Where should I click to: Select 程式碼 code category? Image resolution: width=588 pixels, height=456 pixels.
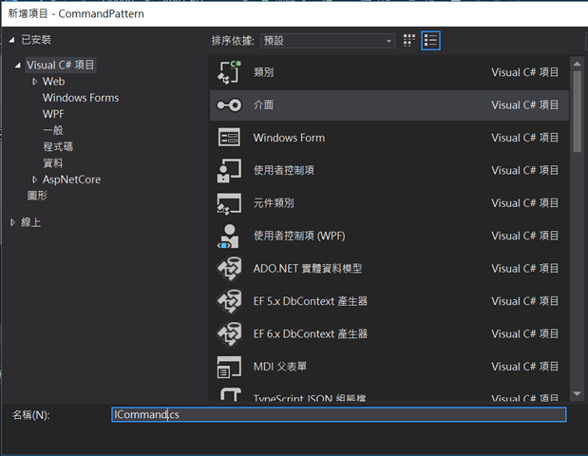(x=58, y=146)
